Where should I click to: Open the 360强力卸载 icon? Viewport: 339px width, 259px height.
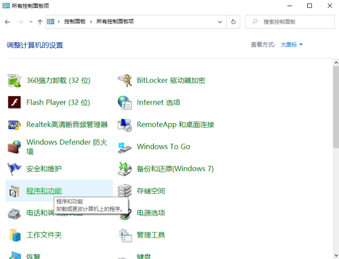14,80
